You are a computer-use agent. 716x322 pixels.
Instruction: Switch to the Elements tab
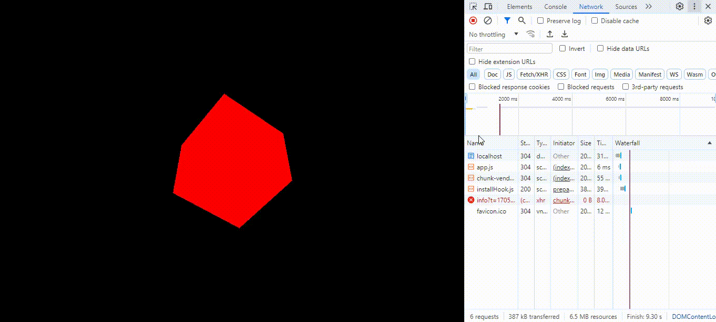[519, 6]
